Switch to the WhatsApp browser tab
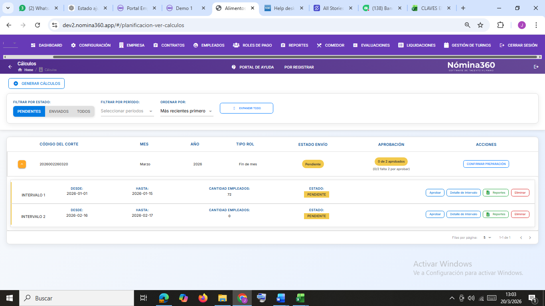Viewport: 545px width, 306px height. [39, 8]
